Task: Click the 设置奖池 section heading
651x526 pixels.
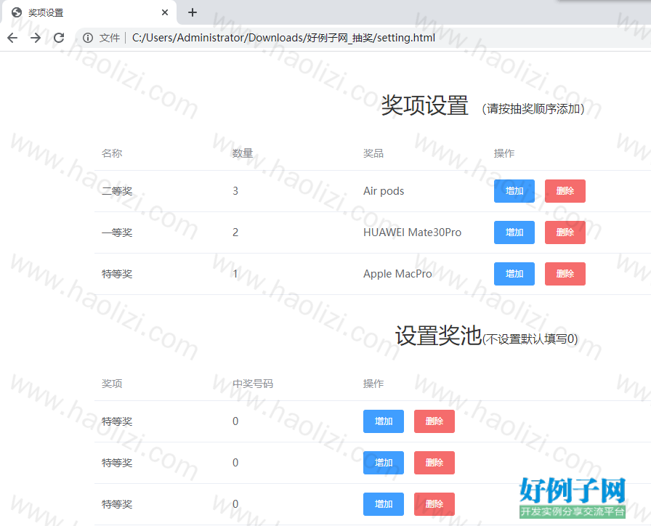Action: (x=438, y=336)
